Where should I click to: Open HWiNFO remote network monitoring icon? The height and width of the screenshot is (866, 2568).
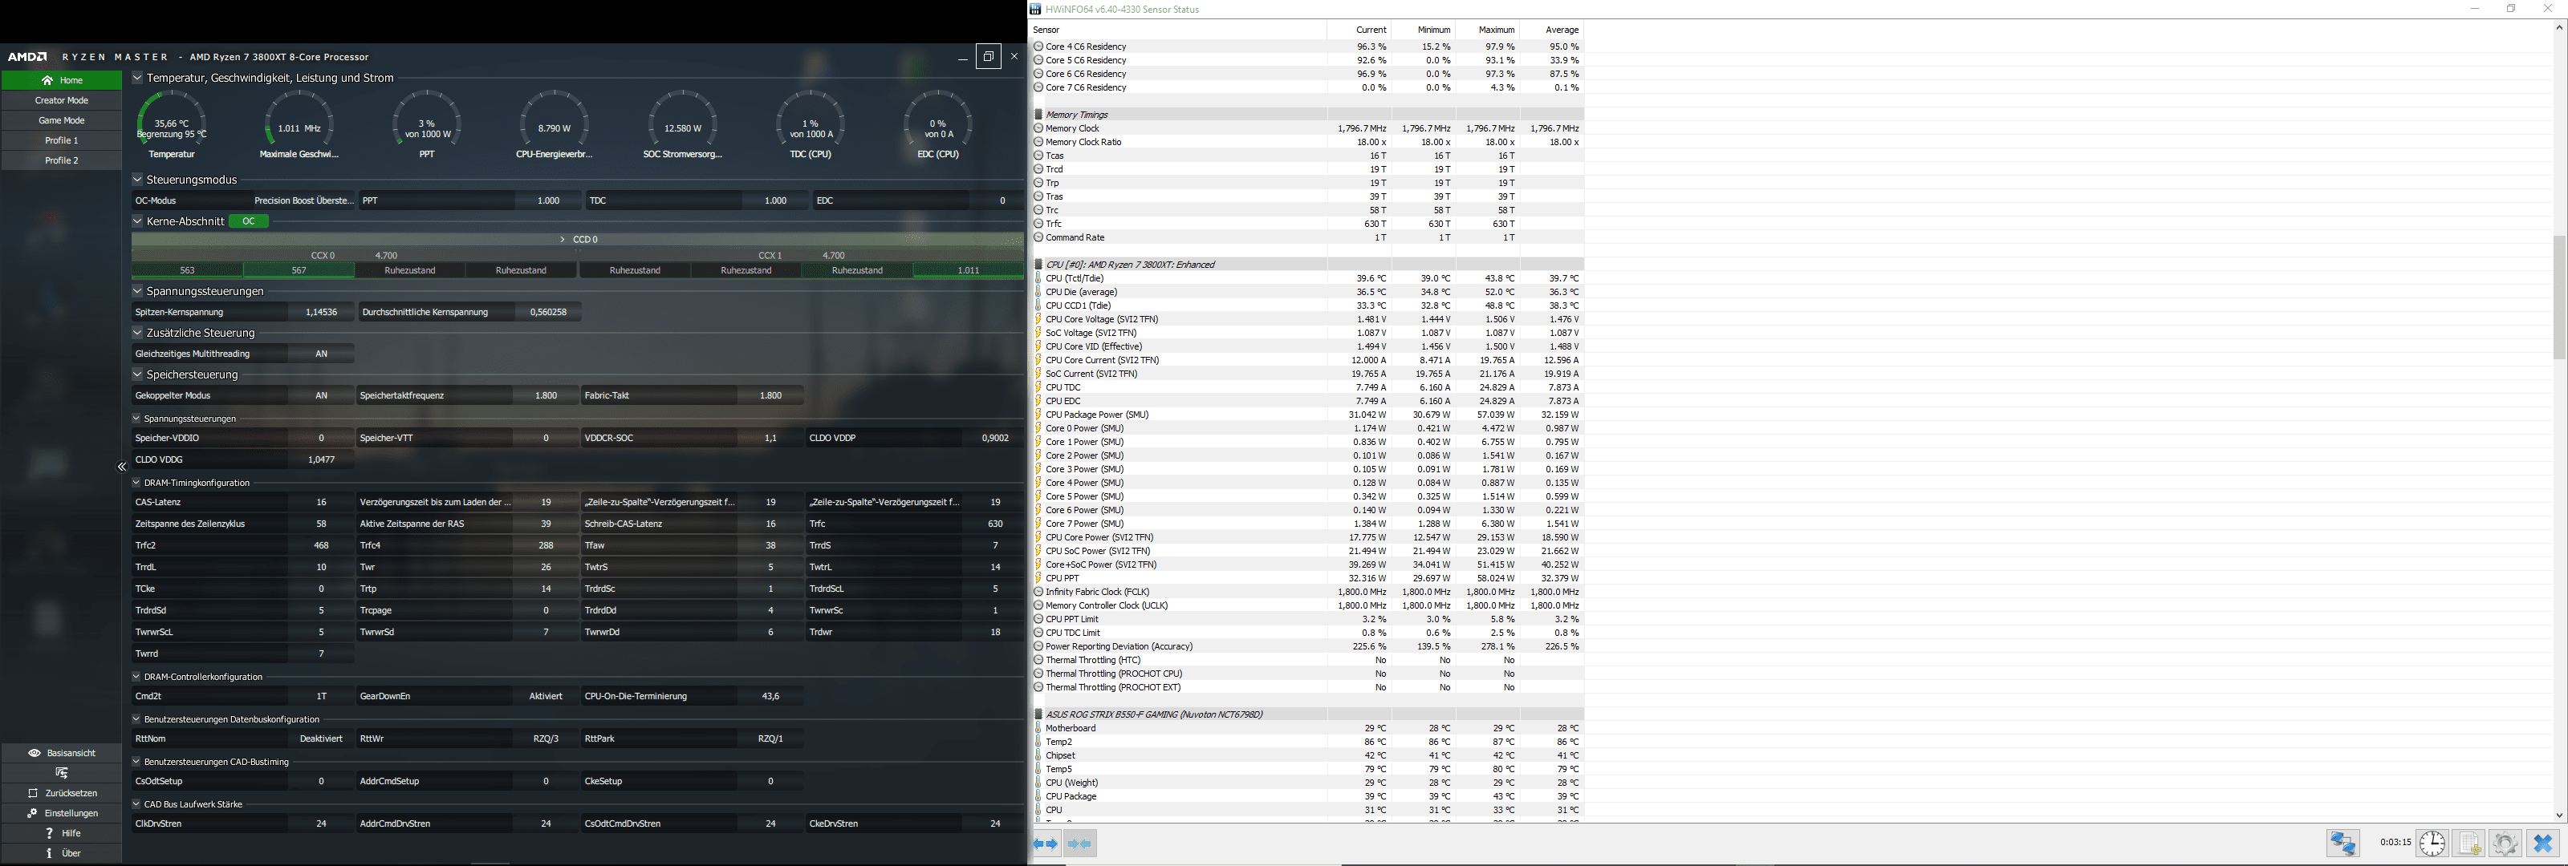[x=2342, y=843]
